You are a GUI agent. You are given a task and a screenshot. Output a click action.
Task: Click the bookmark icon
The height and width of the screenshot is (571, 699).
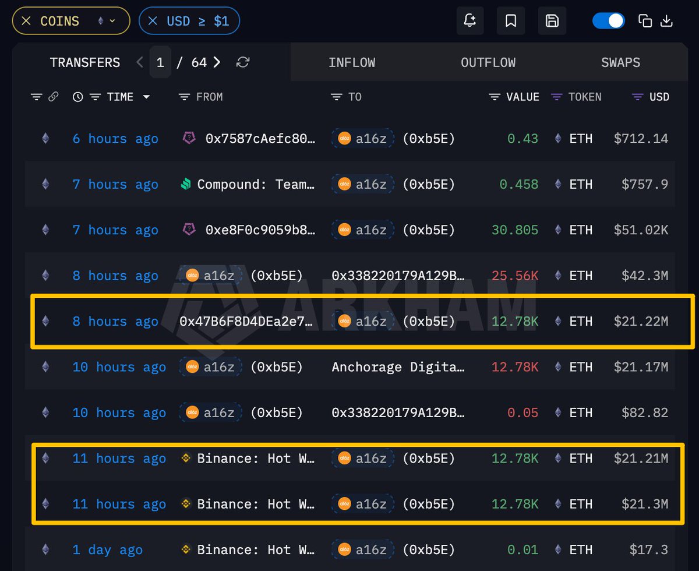511,21
